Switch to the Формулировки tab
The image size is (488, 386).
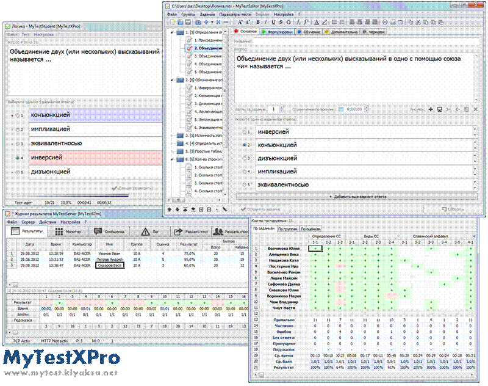(x=278, y=32)
